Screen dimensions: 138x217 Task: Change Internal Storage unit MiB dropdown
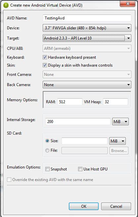[120, 121]
